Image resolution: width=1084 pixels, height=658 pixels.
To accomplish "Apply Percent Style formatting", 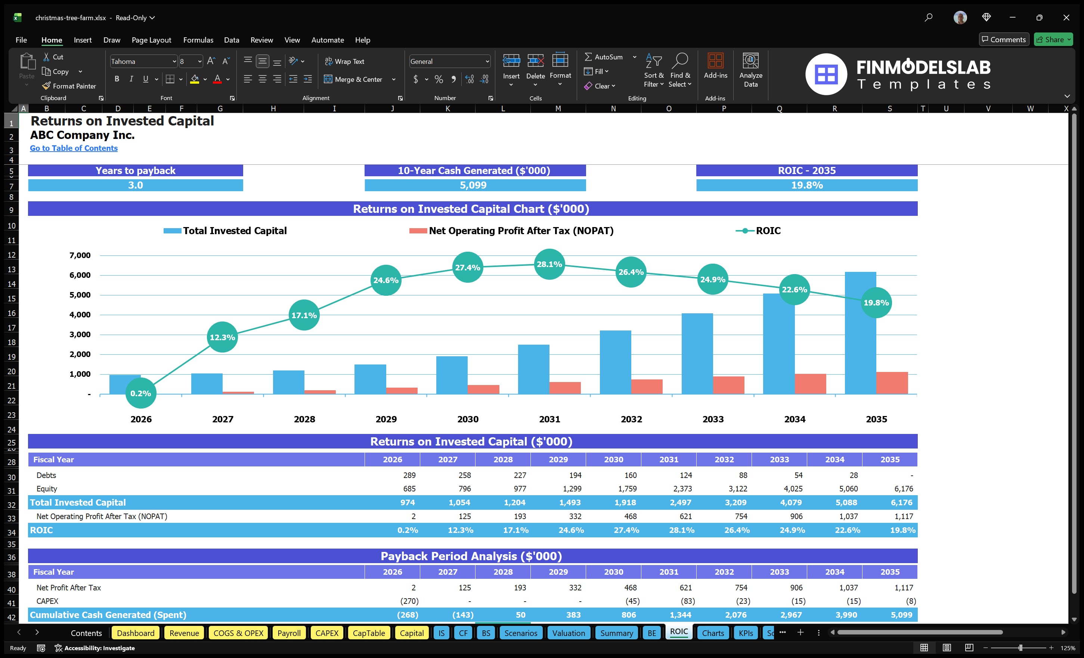I will [x=439, y=79].
